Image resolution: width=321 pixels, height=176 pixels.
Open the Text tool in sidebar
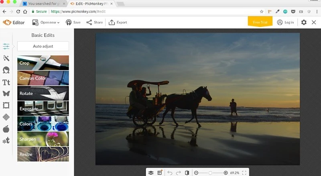tap(6, 82)
